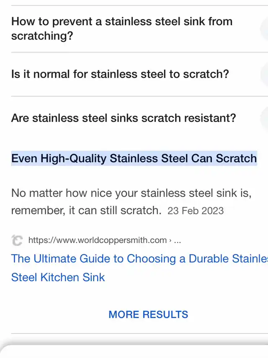Open the worldcoppersmith.com URL
The height and width of the screenshot is (358, 268).
(98, 240)
